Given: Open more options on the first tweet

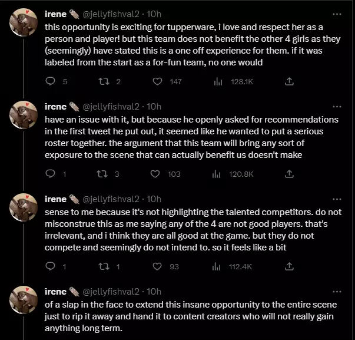Looking at the screenshot, I should coord(336,13).
